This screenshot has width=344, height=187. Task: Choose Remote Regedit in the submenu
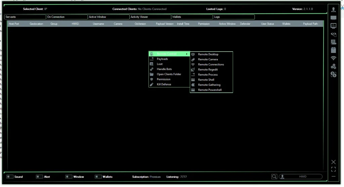pos(208,69)
